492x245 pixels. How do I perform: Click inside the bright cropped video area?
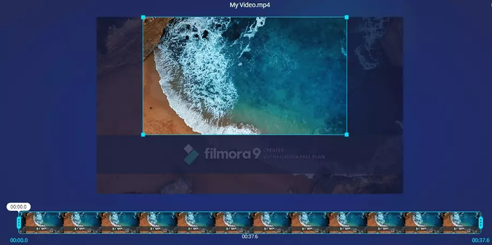(x=245, y=76)
